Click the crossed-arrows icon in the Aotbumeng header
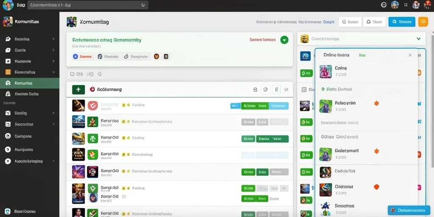The image size is (434, 217). coord(287,89)
